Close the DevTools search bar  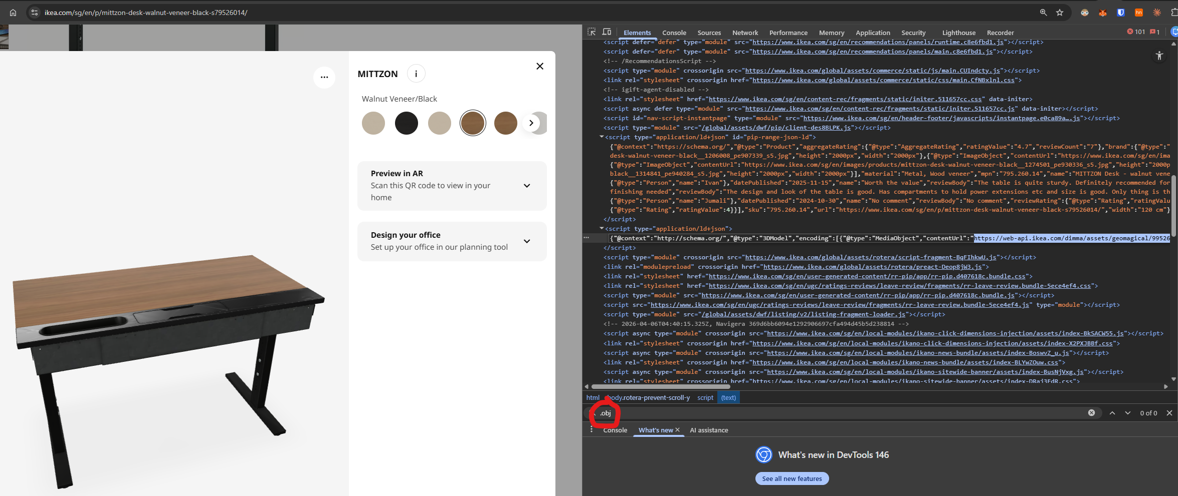pos(1169,413)
